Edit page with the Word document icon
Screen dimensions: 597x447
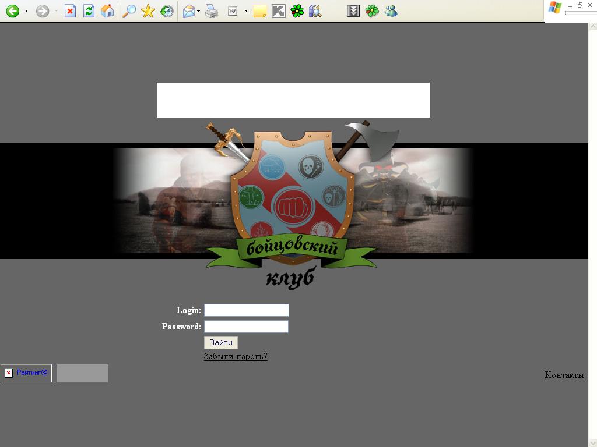point(233,12)
